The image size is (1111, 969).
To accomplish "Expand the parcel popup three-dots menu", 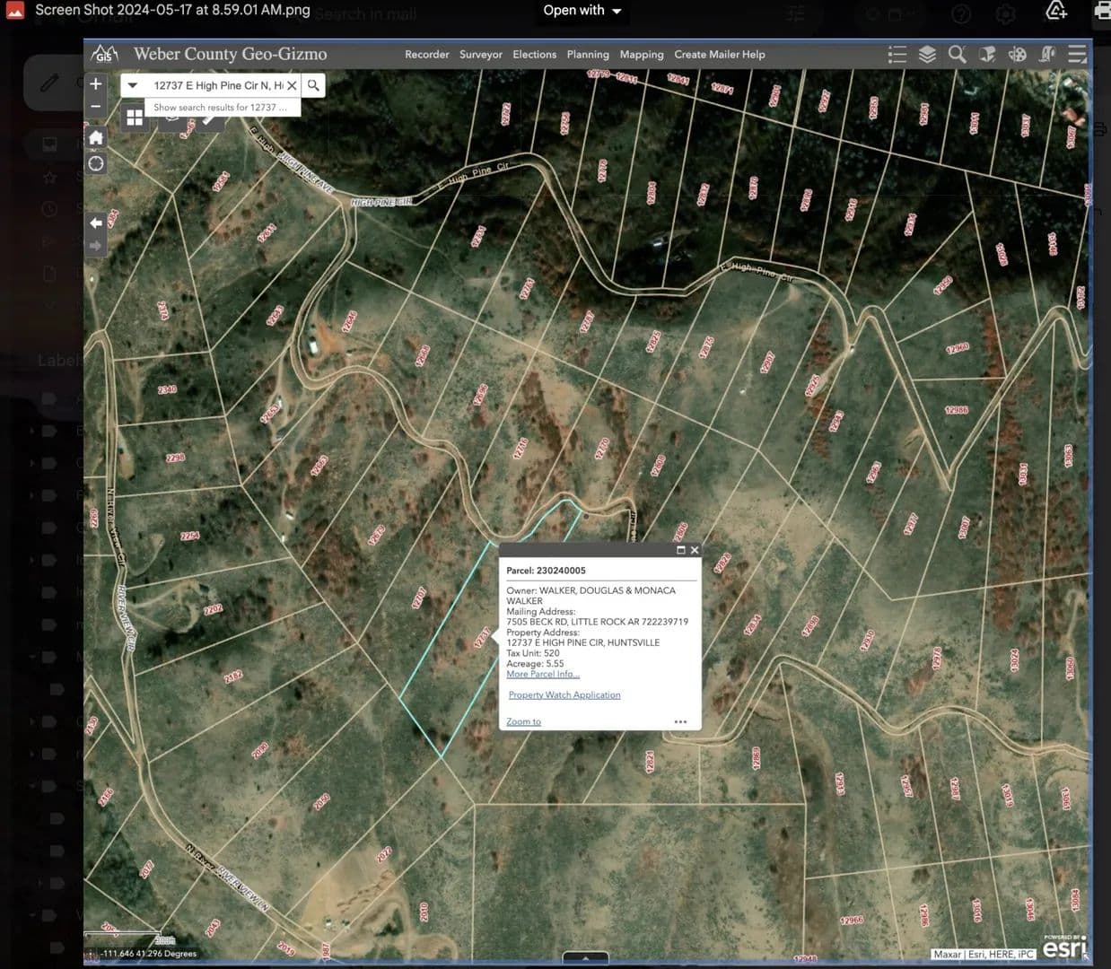I will 680,721.
